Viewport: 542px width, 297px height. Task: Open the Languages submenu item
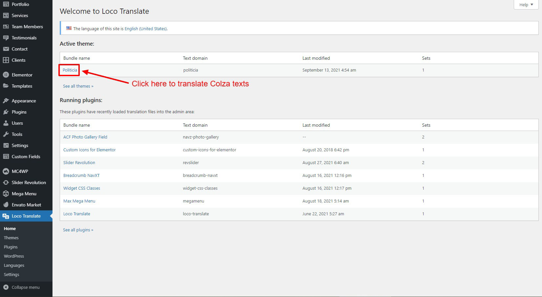click(x=14, y=265)
